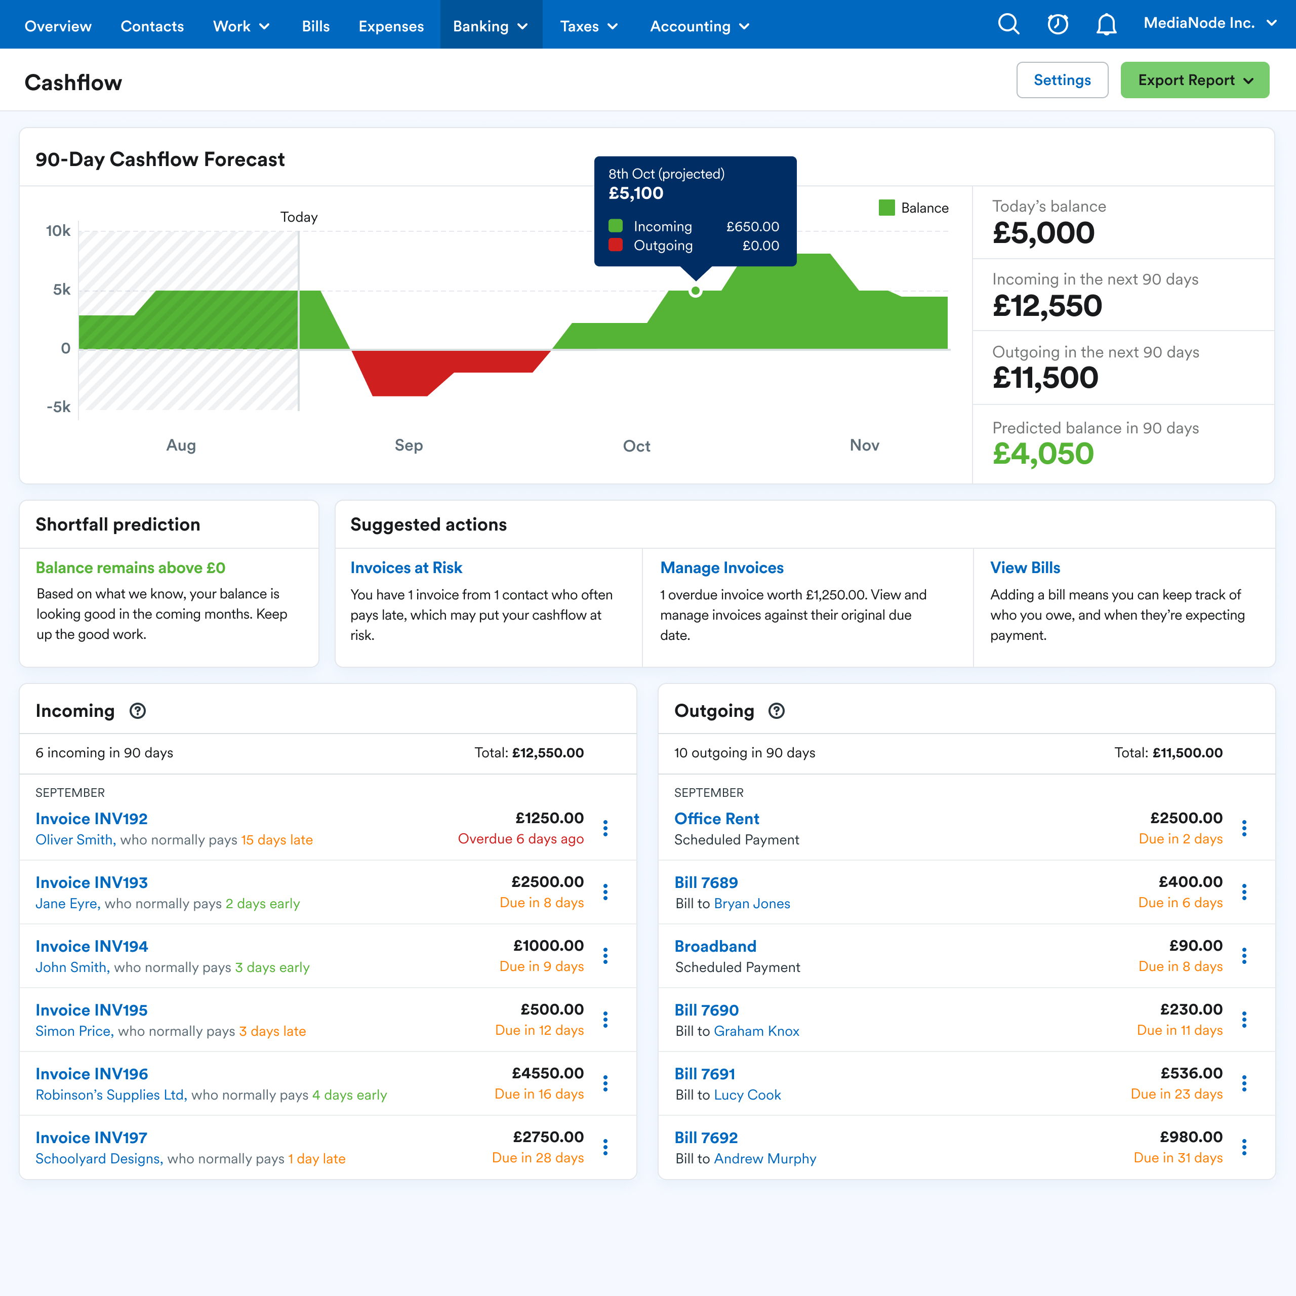Open the Accounting menu dropdown
The height and width of the screenshot is (1296, 1296).
tap(699, 26)
